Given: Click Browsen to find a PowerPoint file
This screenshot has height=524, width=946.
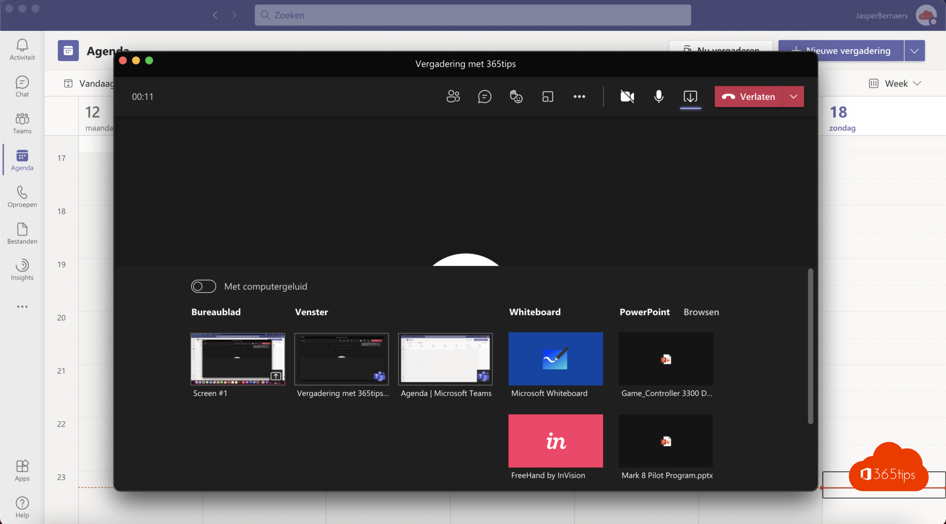Looking at the screenshot, I should 701,312.
